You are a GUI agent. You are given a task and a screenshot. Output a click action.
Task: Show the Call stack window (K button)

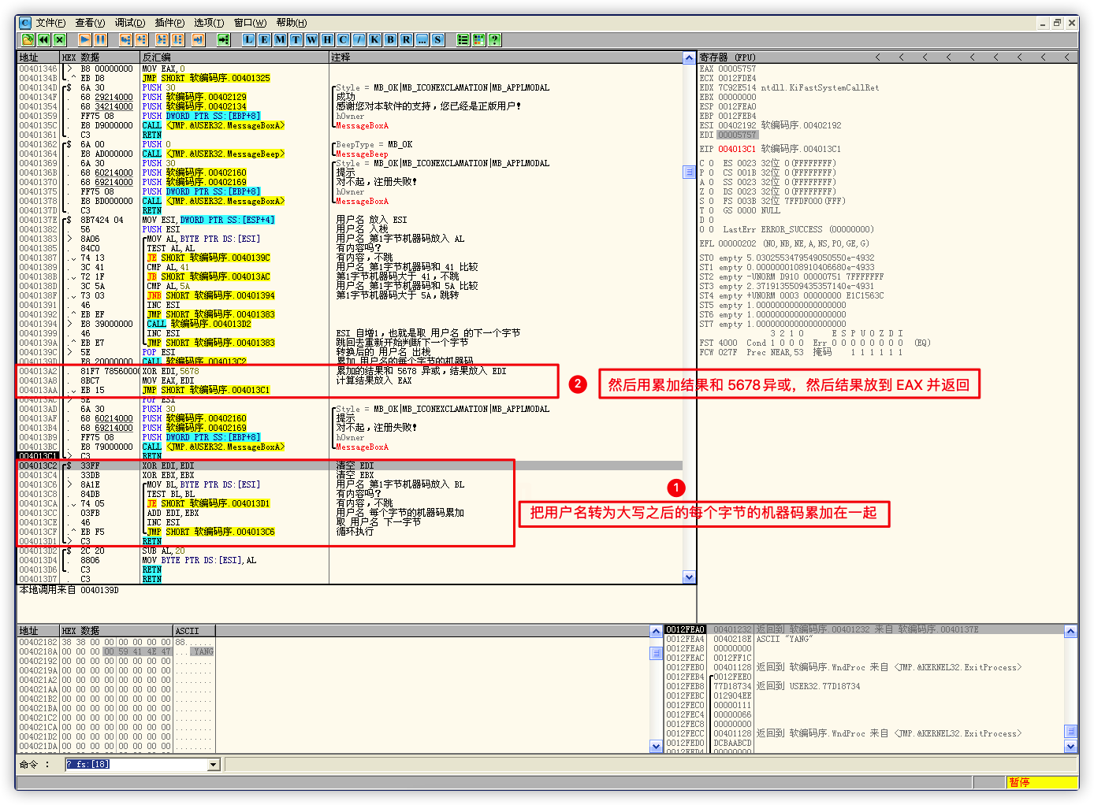click(x=374, y=39)
